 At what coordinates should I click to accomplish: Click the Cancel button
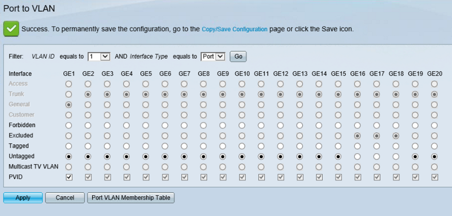[65, 198]
